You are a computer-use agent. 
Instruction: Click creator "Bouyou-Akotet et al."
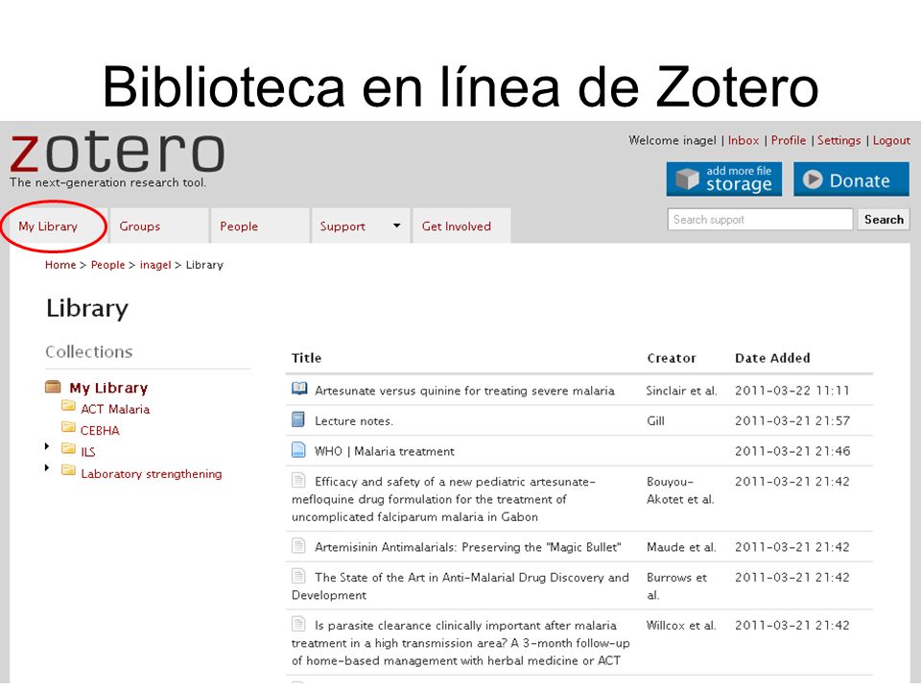[x=680, y=490]
